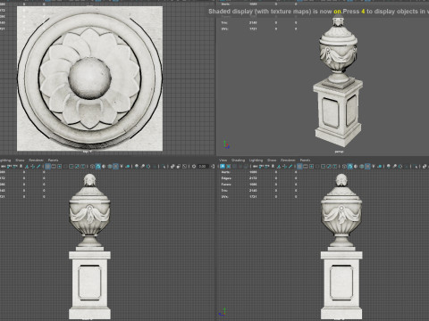Toggle Grid display in lower-left viewport toolbar
The width and height of the screenshot is (429, 321).
(47, 167)
